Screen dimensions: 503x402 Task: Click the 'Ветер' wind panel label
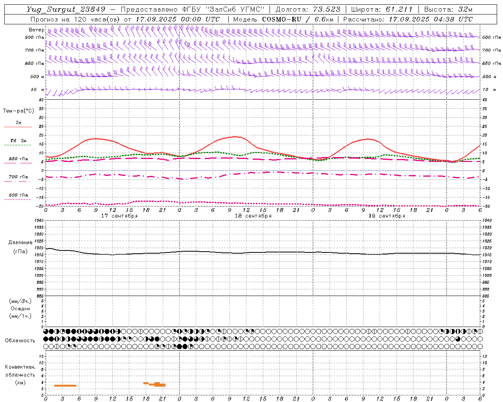coord(37,30)
